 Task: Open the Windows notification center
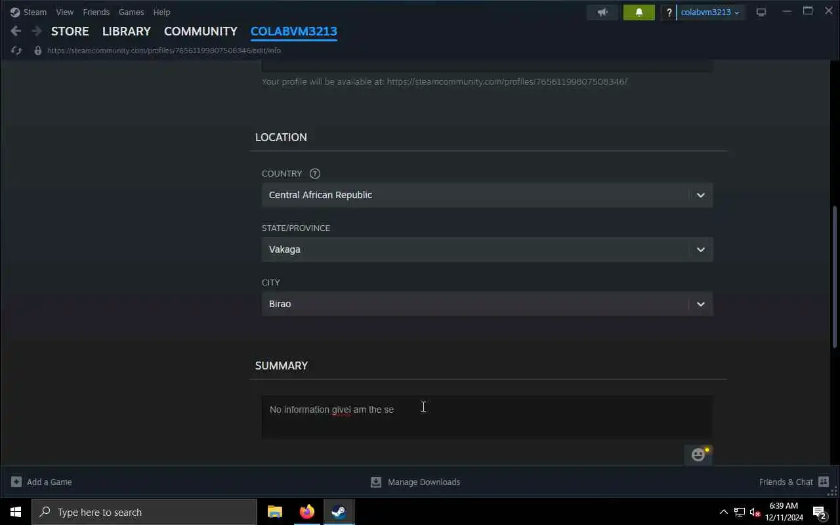(820, 512)
